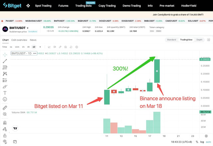The height and width of the screenshot is (146, 213).
Task: Activate the zoom in tool
Action: click(x=5, y=114)
